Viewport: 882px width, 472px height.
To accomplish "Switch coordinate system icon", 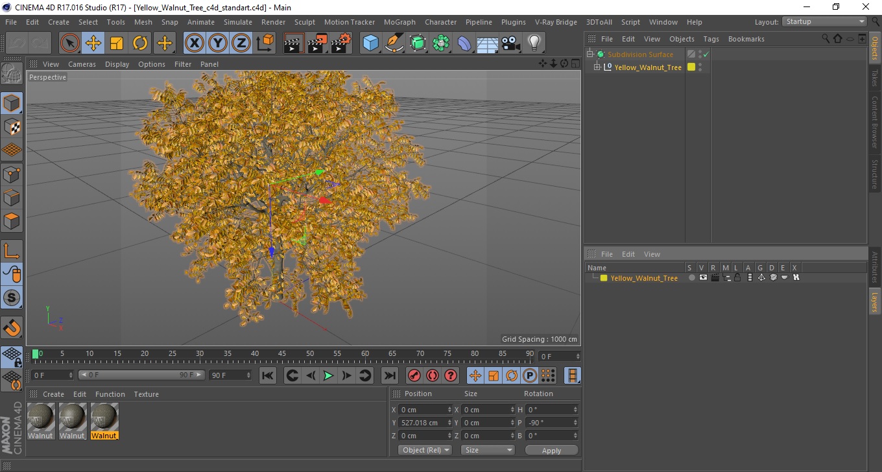I will click(265, 43).
